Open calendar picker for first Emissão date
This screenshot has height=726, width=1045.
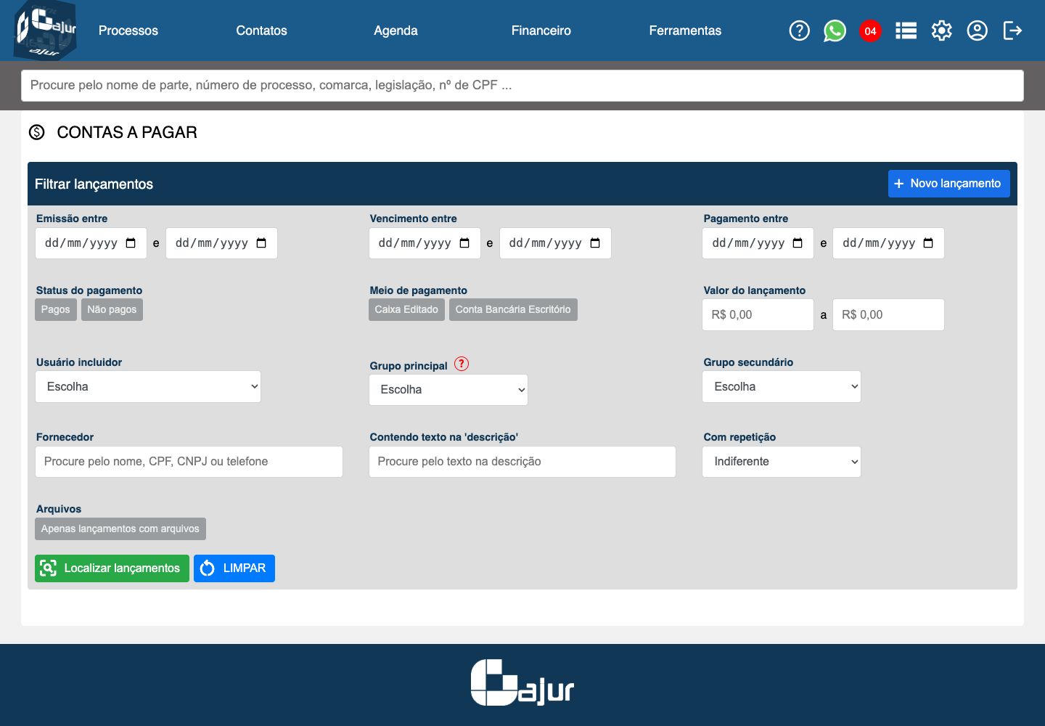coord(131,243)
